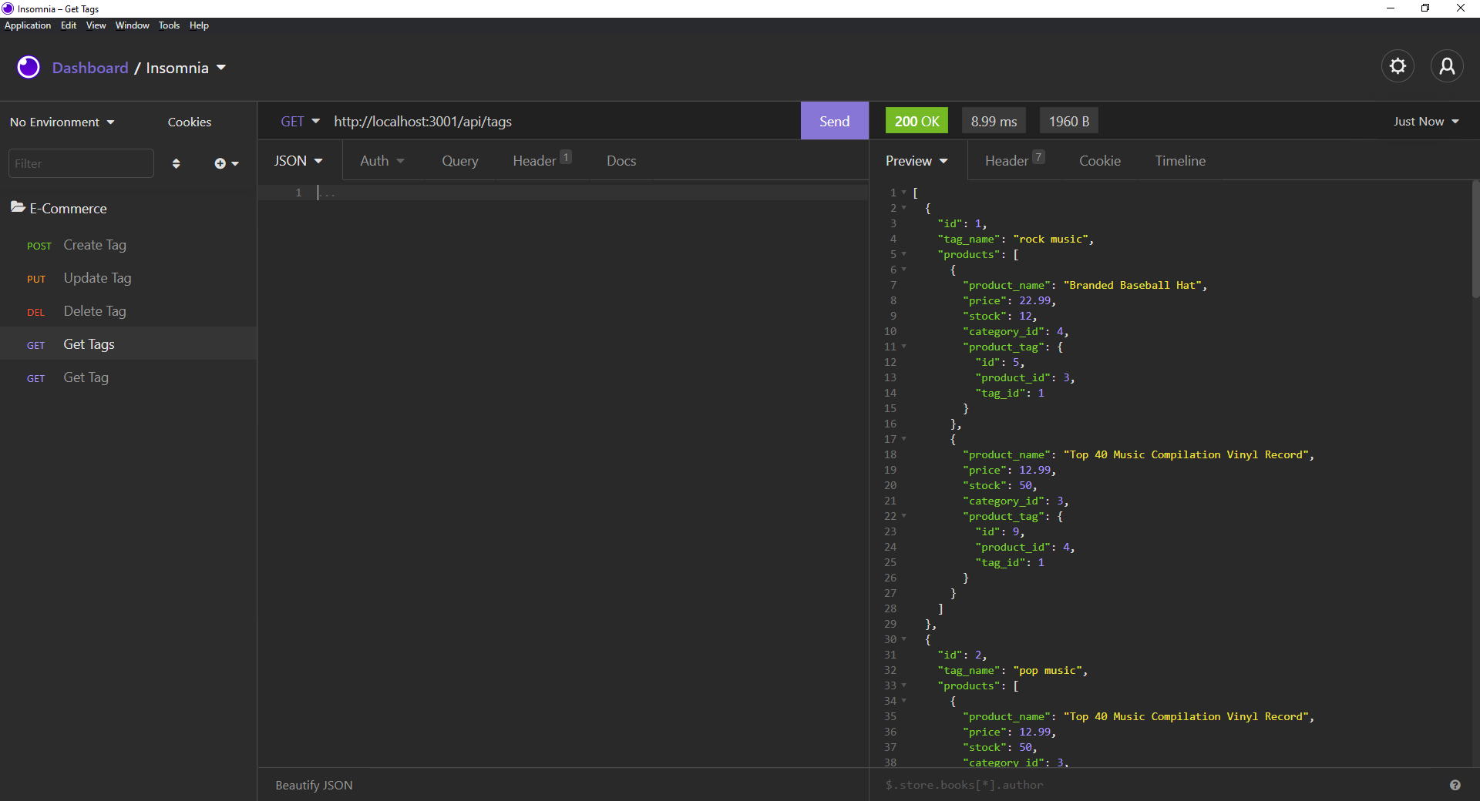
Task: Select the GET Get Tags request
Action: coord(128,344)
